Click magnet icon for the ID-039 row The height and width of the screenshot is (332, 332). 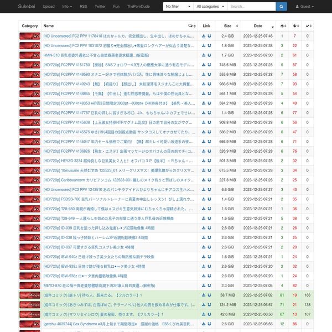pyautogui.click(x=209, y=228)
